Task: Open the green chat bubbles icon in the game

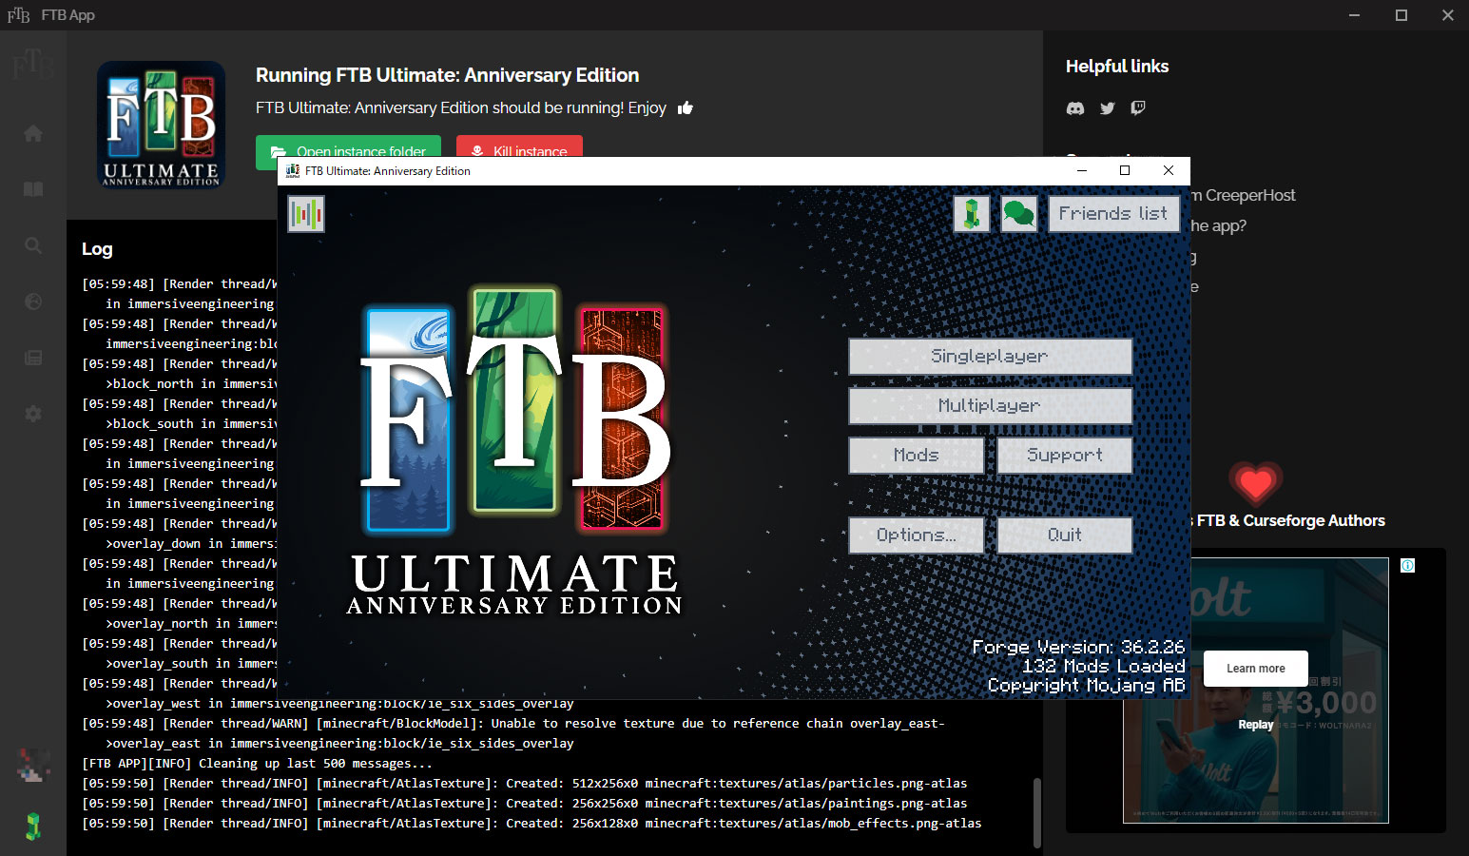Action: (x=1019, y=214)
